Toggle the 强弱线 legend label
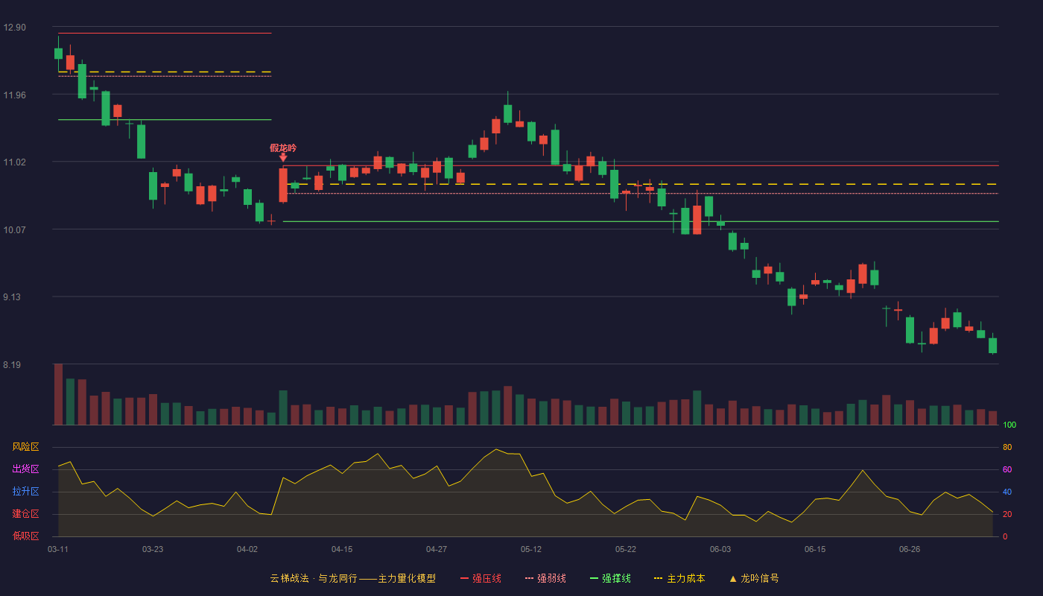Image resolution: width=1043 pixels, height=596 pixels. pos(551,579)
